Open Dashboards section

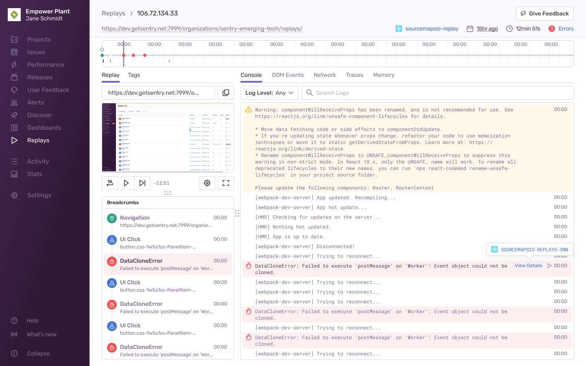(44, 128)
